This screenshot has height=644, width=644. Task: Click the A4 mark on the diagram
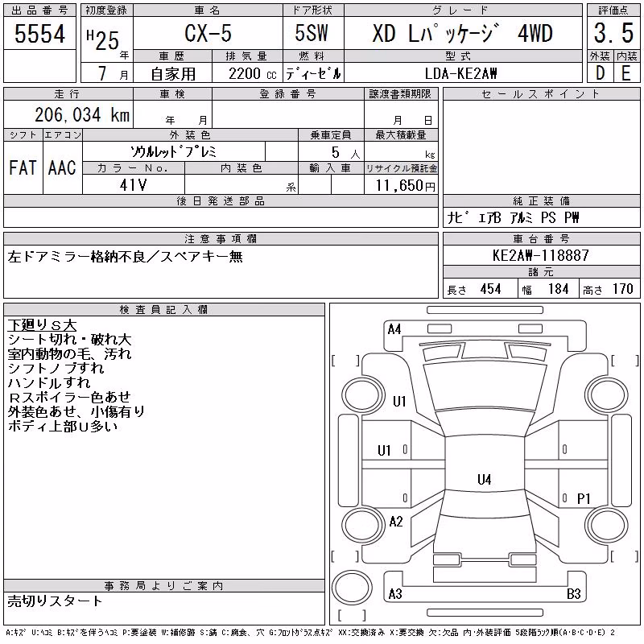[394, 329]
